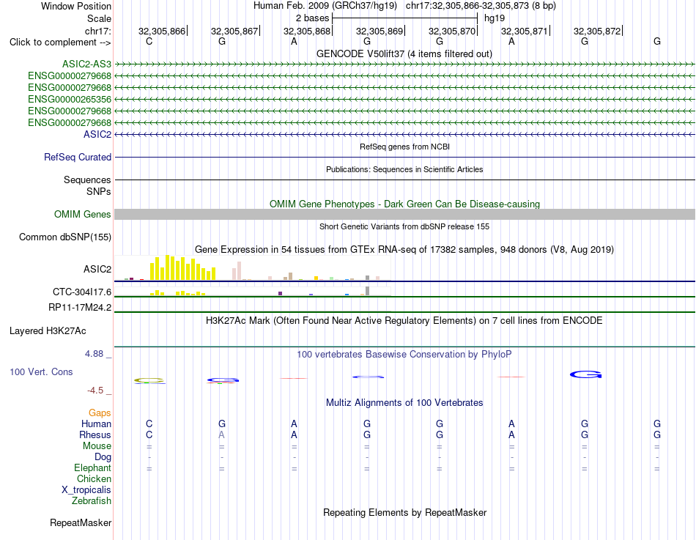The width and height of the screenshot is (696, 540).
Task: Click the 2 bases scale bar
Action: [404, 18]
